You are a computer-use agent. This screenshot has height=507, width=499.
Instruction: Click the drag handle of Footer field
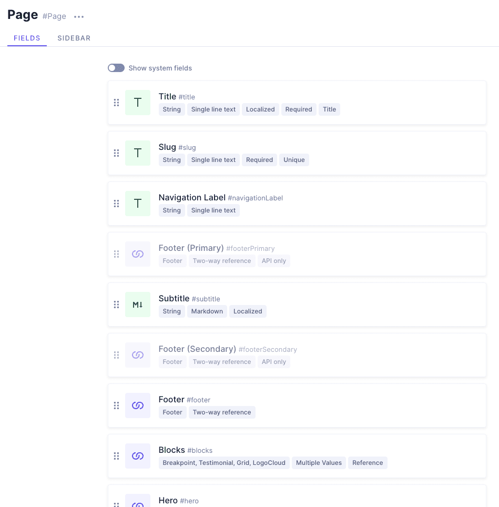pos(116,405)
